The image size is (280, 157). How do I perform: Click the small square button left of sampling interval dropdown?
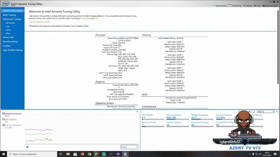click(253, 112)
